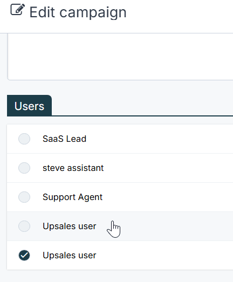The height and width of the screenshot is (282, 233).
Task: Click the Edit campaign heading text
Action: [x=78, y=12]
